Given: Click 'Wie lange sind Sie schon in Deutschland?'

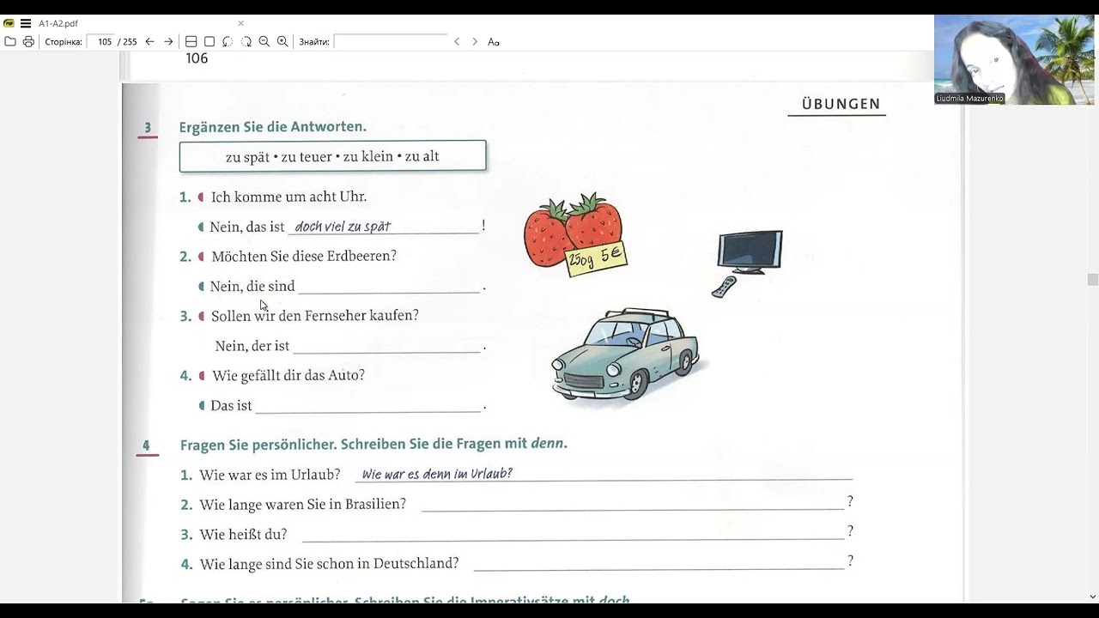Looking at the screenshot, I should tap(329, 564).
